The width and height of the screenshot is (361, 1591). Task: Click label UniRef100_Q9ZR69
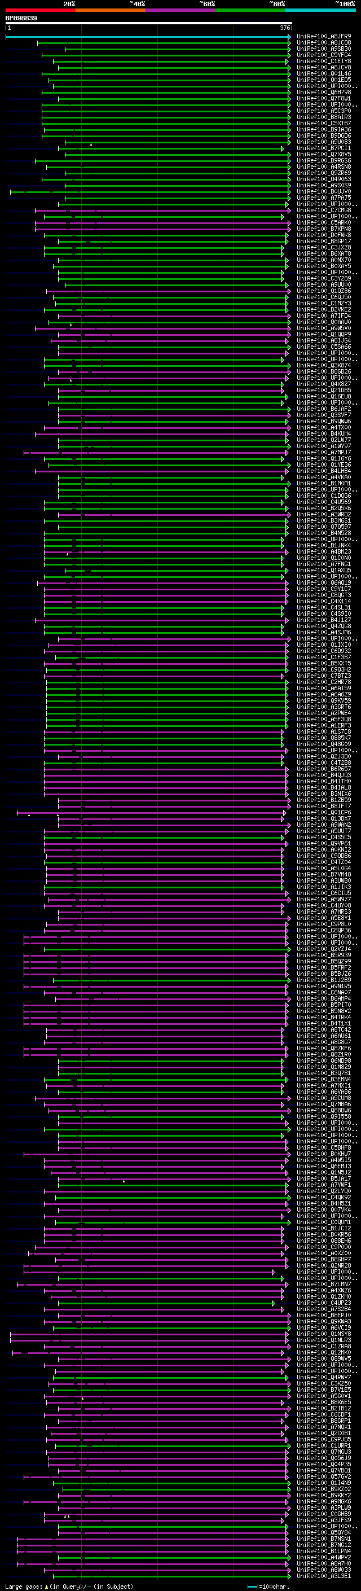324,173
